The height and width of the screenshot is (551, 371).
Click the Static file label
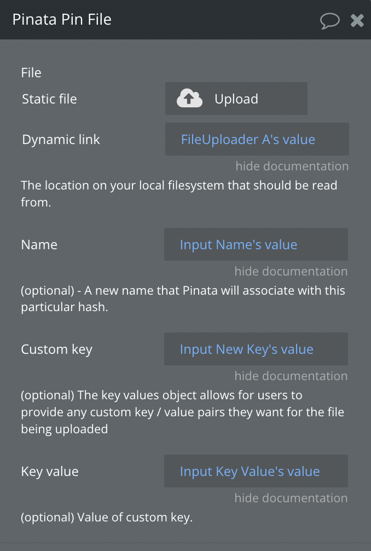pos(49,99)
